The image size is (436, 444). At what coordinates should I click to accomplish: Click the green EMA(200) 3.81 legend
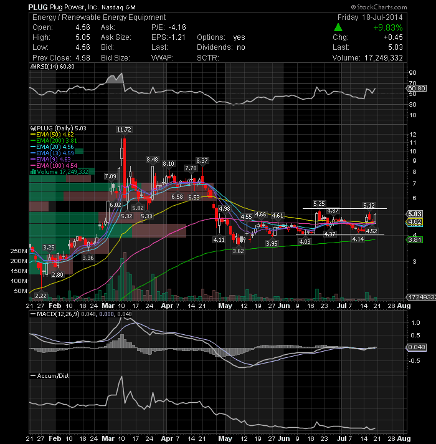pyautogui.click(x=54, y=141)
